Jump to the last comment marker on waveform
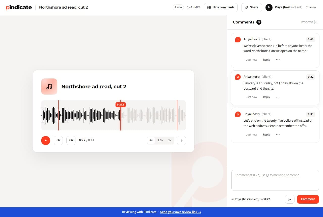Image resolution: width=323 pixels, height=217 pixels. coord(177,115)
